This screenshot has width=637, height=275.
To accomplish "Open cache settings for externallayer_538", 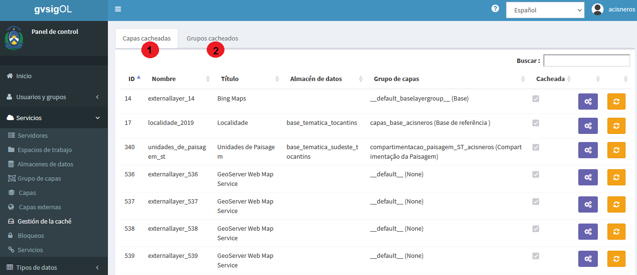I will [x=588, y=232].
